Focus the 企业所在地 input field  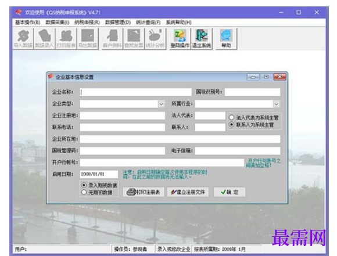180,139
